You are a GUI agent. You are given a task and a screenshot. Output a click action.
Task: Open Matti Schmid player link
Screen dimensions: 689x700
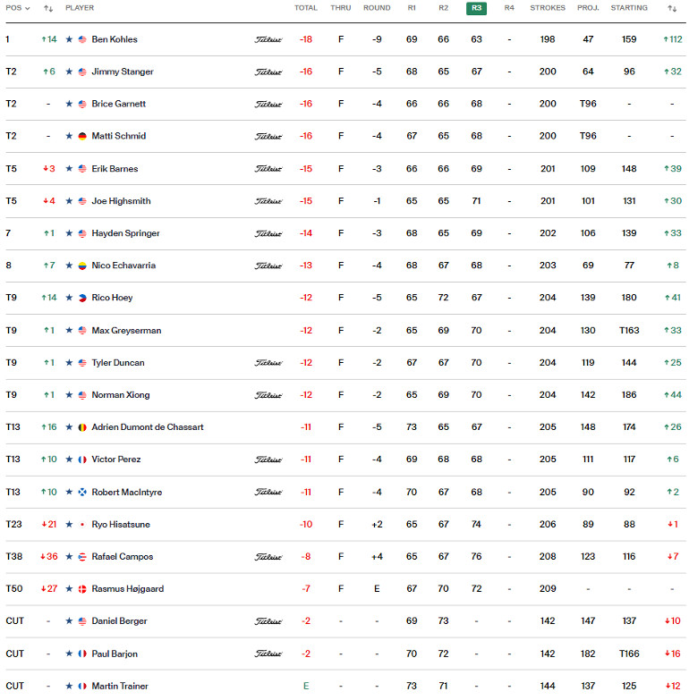pyautogui.click(x=119, y=136)
